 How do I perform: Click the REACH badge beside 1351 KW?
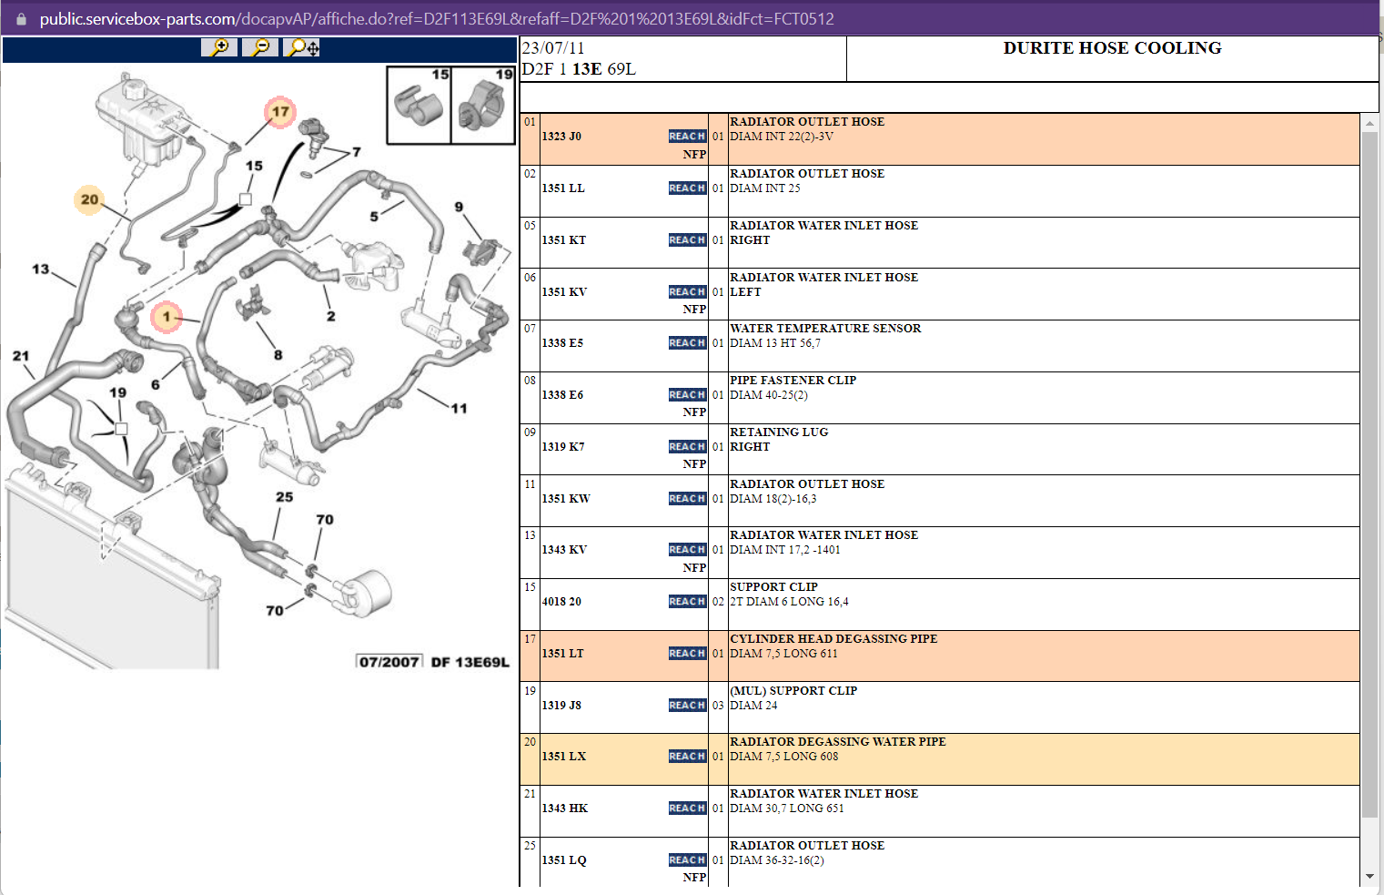click(687, 499)
